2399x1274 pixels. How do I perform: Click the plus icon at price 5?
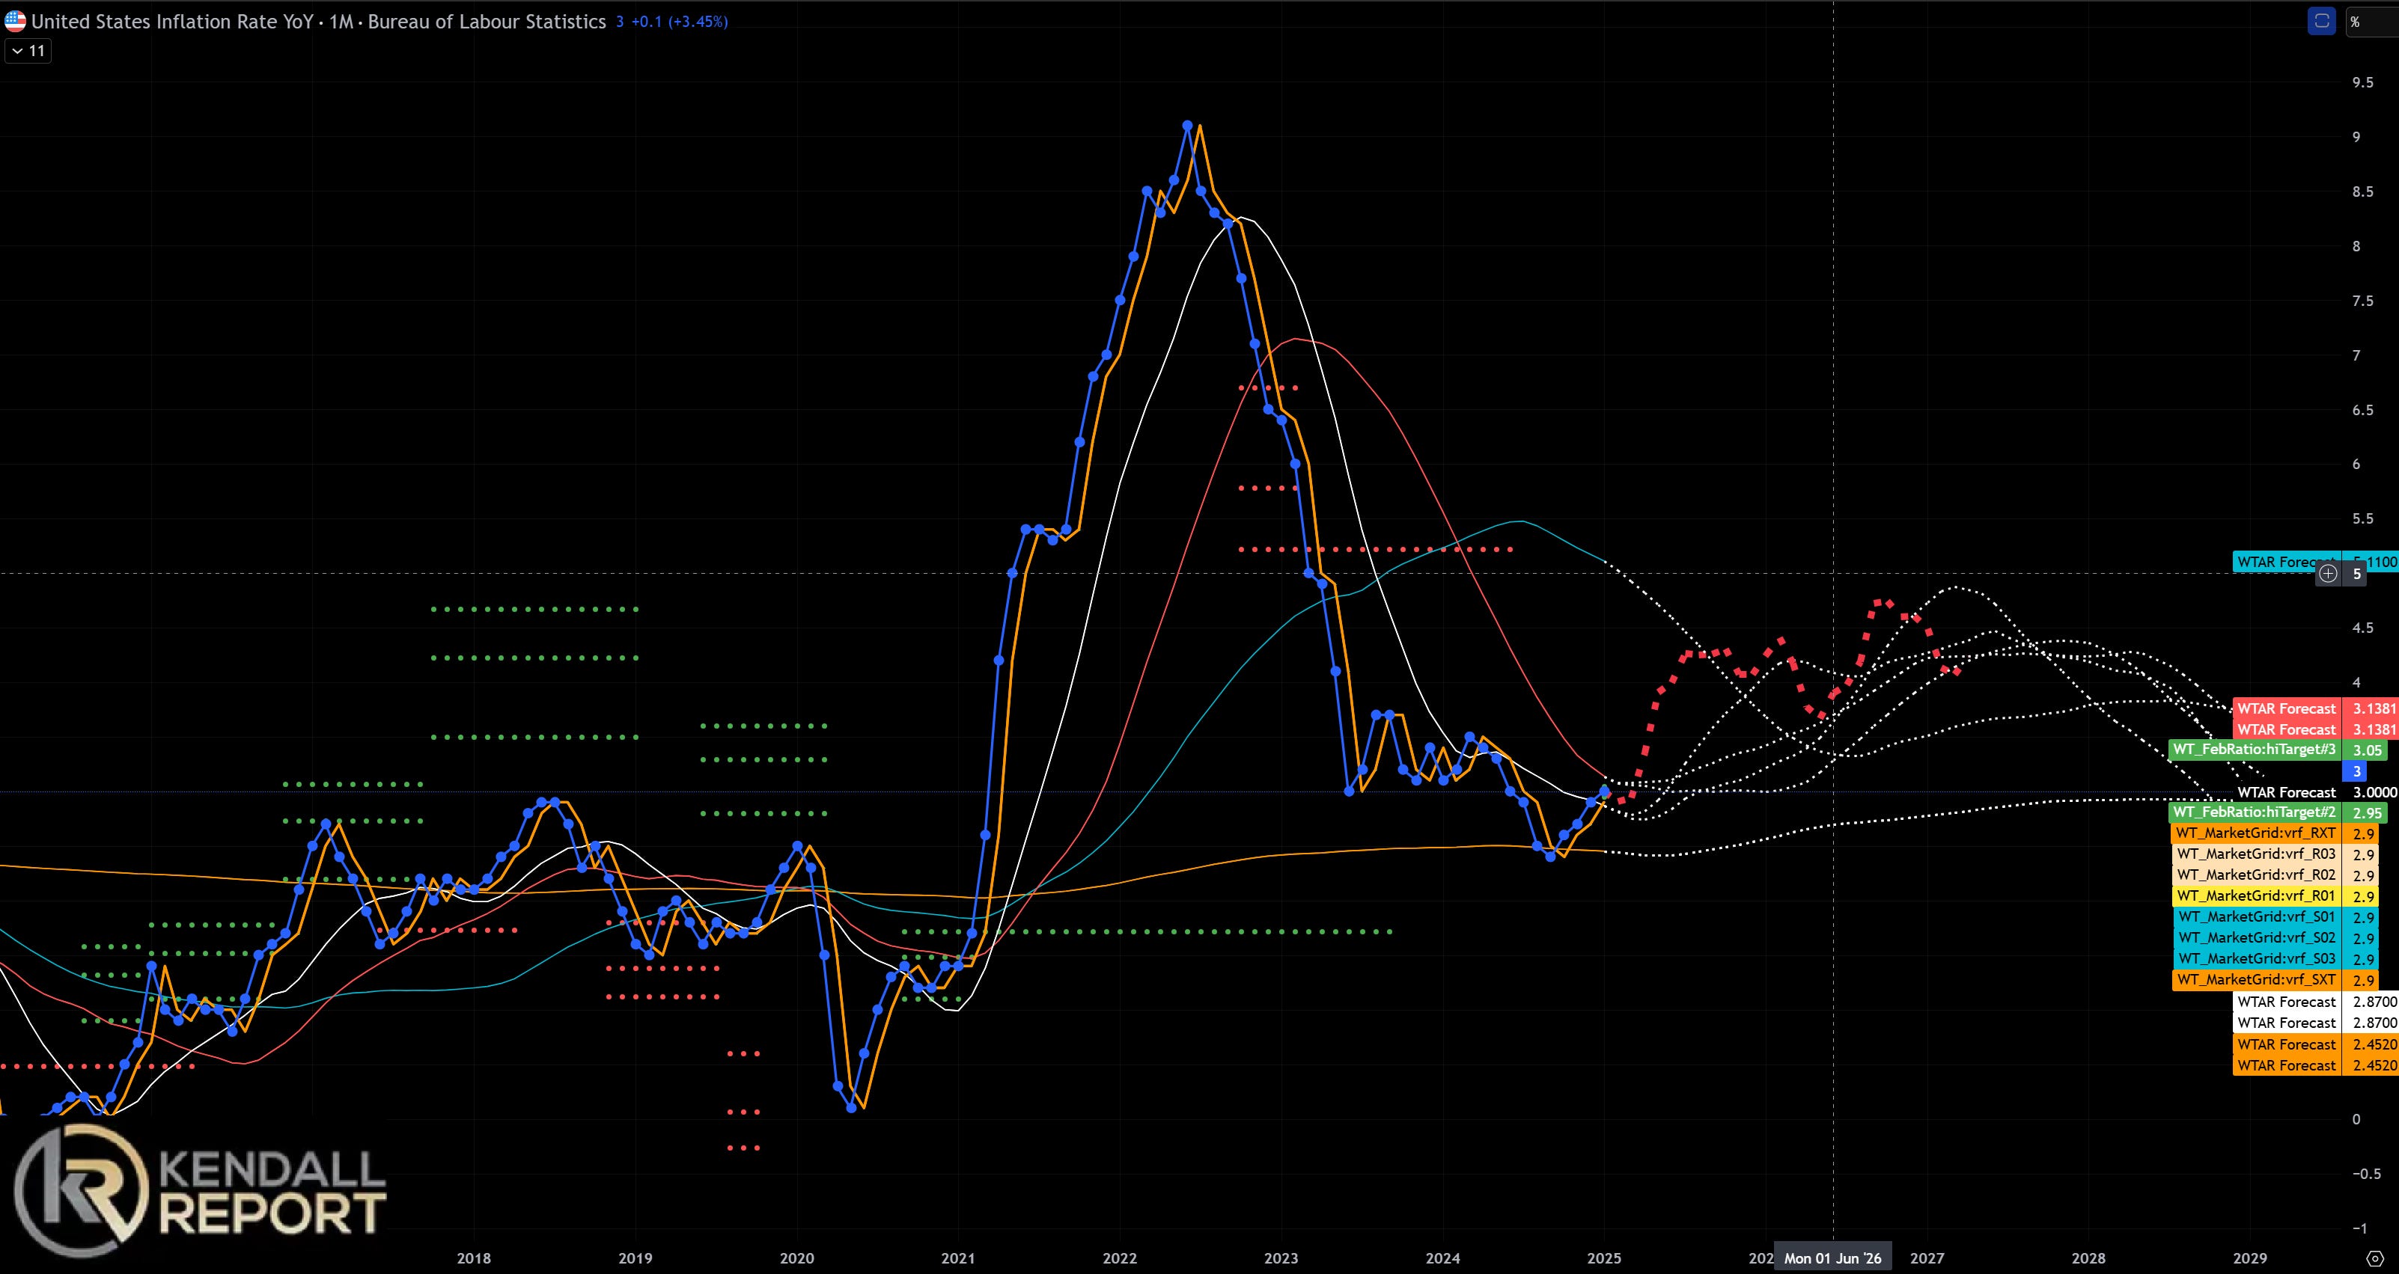pos(2327,575)
